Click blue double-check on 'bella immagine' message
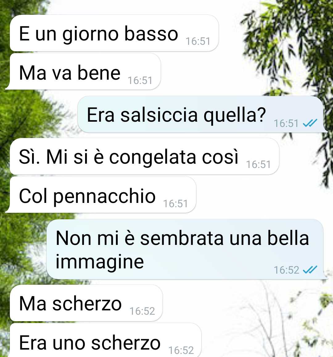 click(310, 270)
